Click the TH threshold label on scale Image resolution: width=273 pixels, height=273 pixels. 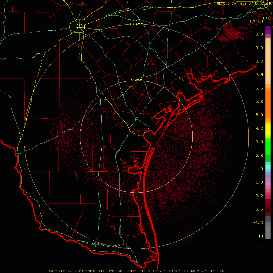pos(261,236)
